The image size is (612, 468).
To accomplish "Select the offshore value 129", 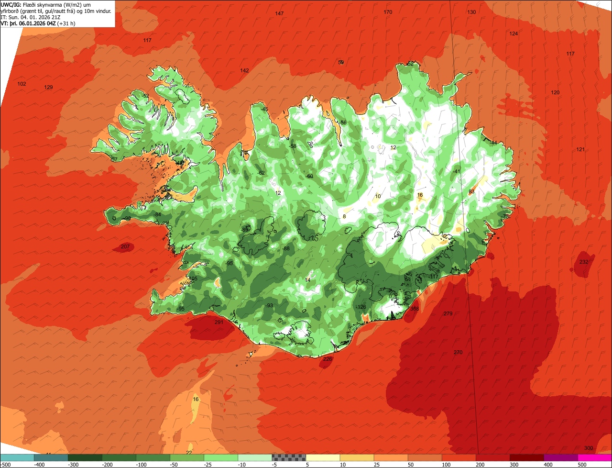I will click(48, 87).
